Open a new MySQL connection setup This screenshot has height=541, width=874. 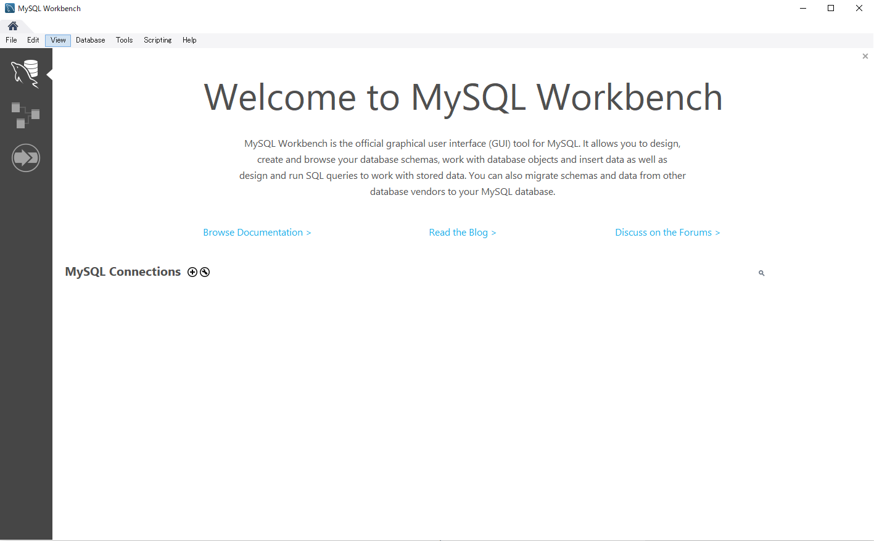pos(192,271)
